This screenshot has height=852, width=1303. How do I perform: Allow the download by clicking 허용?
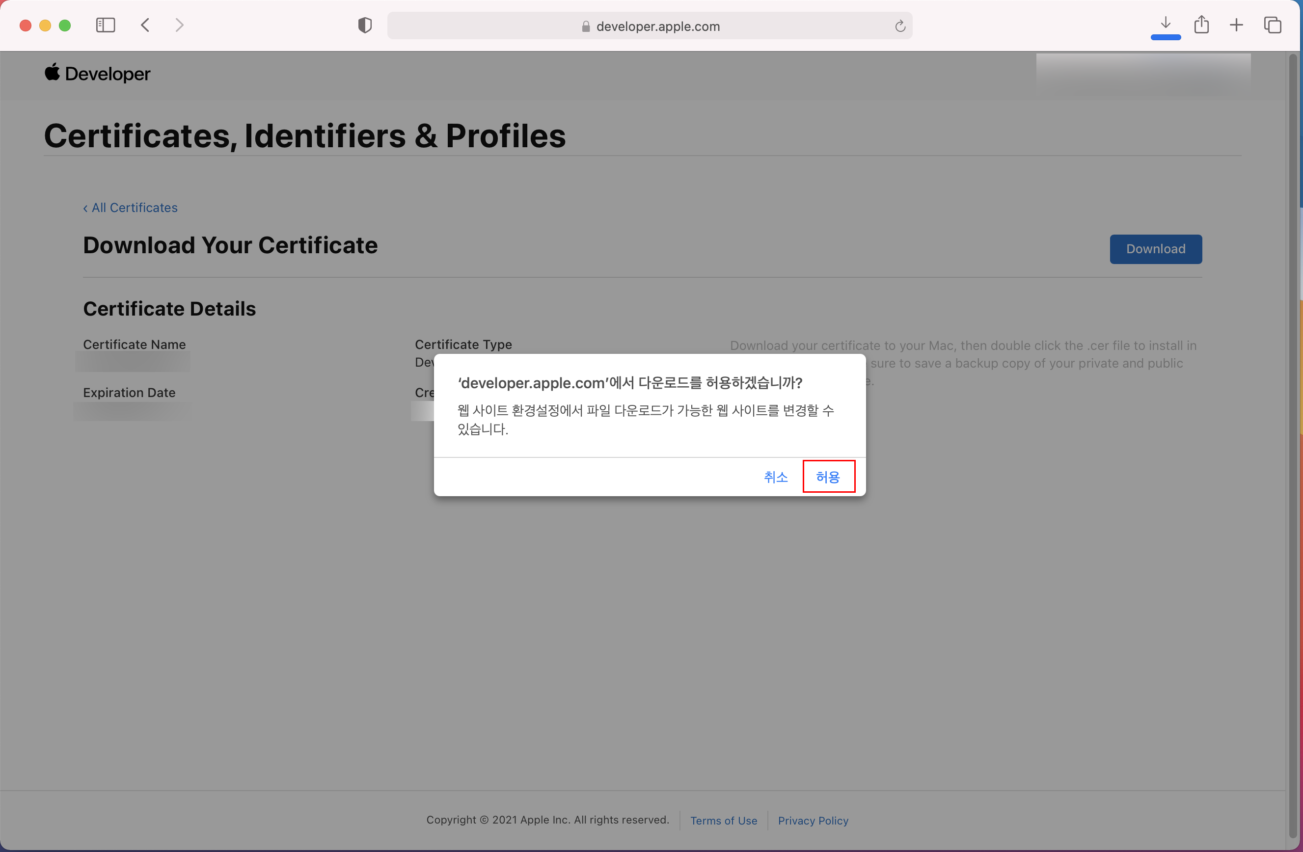point(828,477)
